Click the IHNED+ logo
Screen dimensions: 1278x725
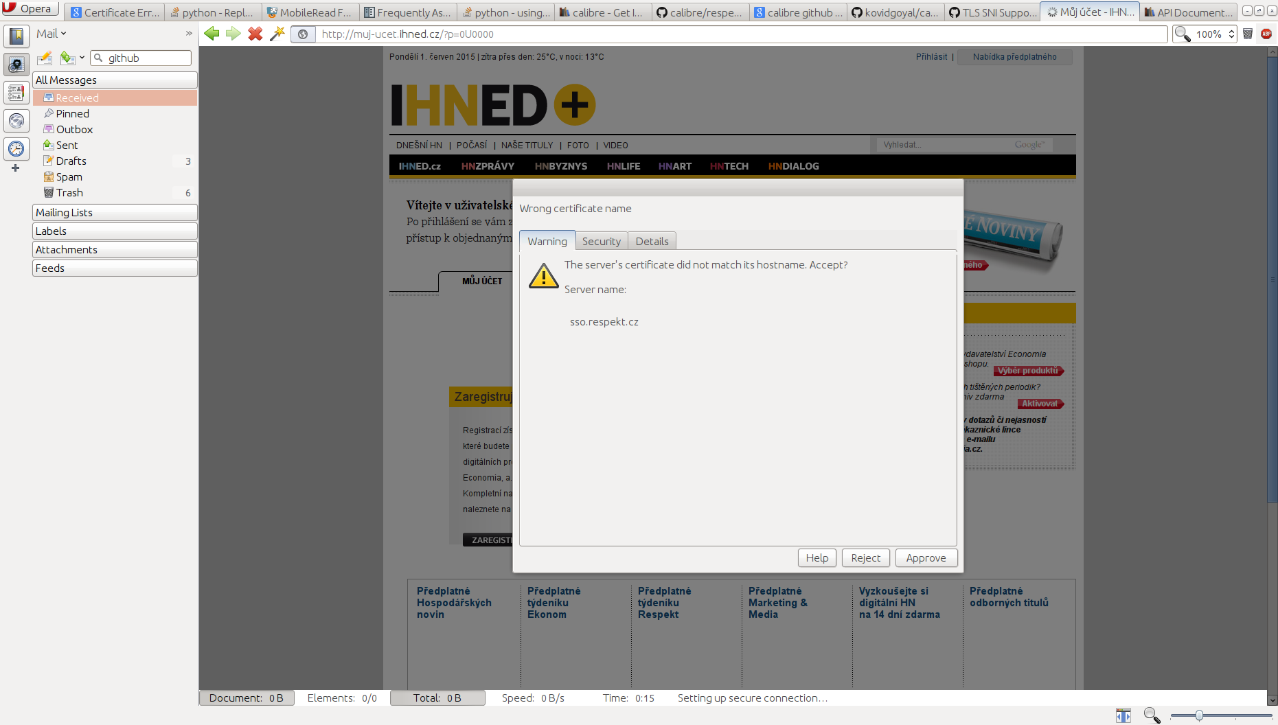pyautogui.click(x=492, y=105)
